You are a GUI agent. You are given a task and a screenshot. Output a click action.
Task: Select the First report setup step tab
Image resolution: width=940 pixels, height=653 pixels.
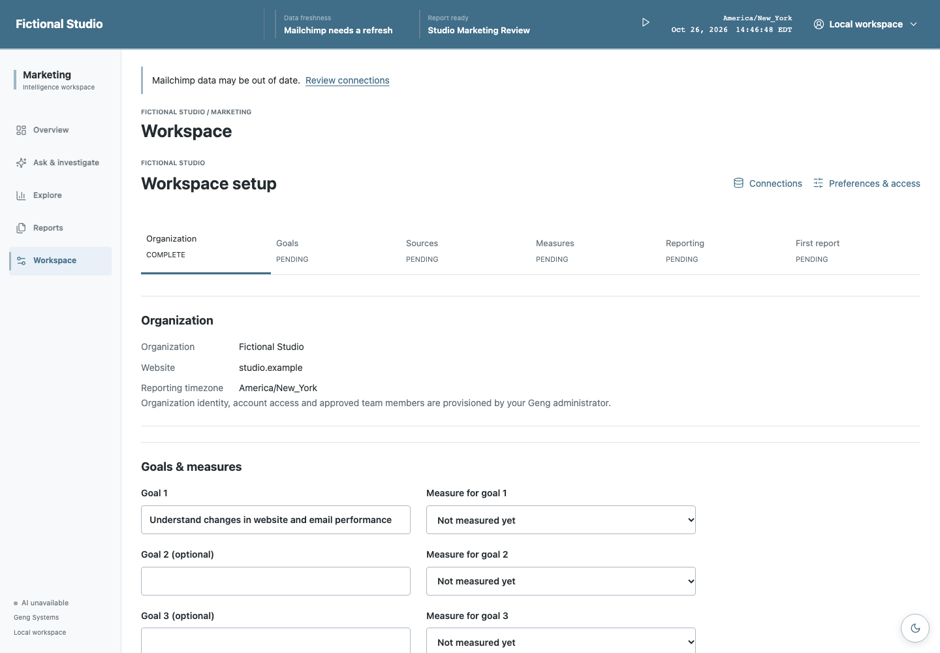point(855,251)
